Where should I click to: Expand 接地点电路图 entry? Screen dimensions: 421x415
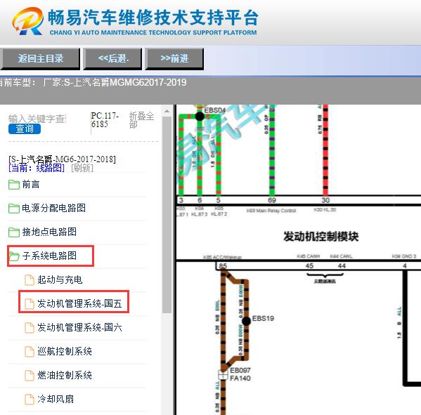[49, 232]
